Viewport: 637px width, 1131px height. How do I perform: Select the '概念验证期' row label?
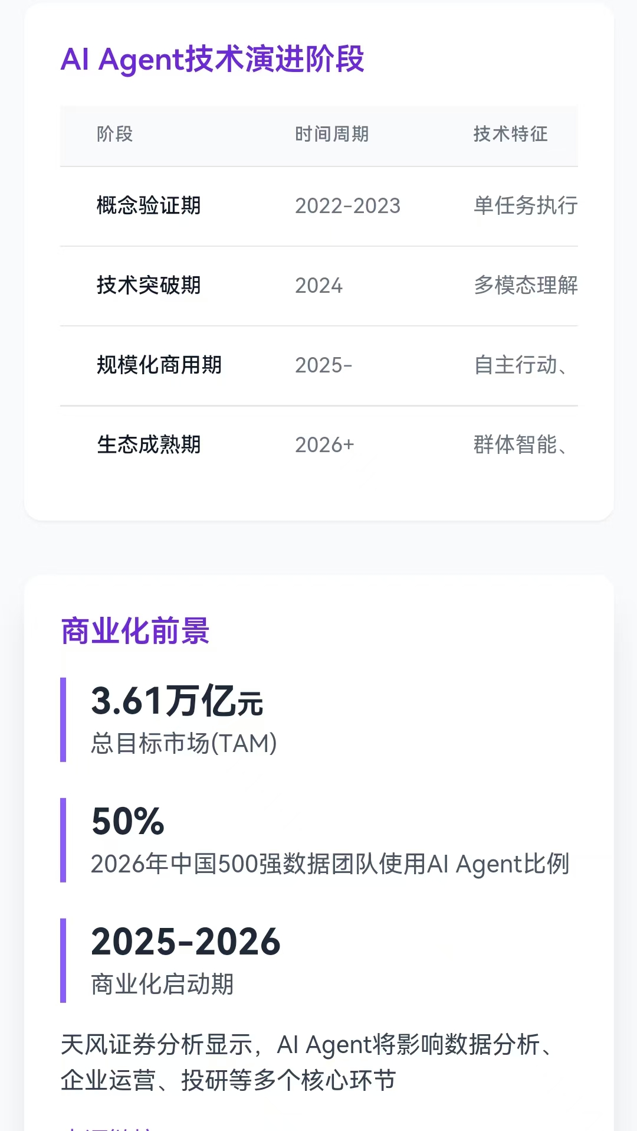(x=149, y=206)
